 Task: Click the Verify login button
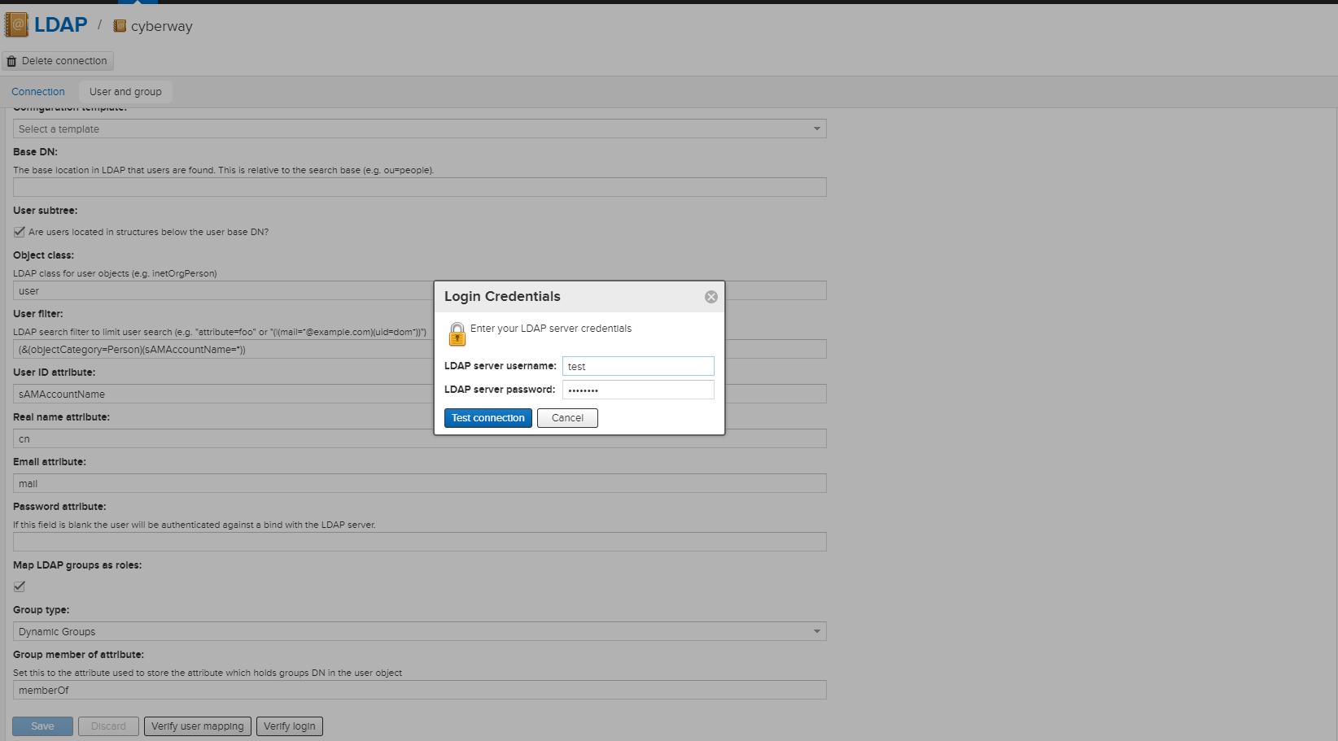tap(290, 726)
